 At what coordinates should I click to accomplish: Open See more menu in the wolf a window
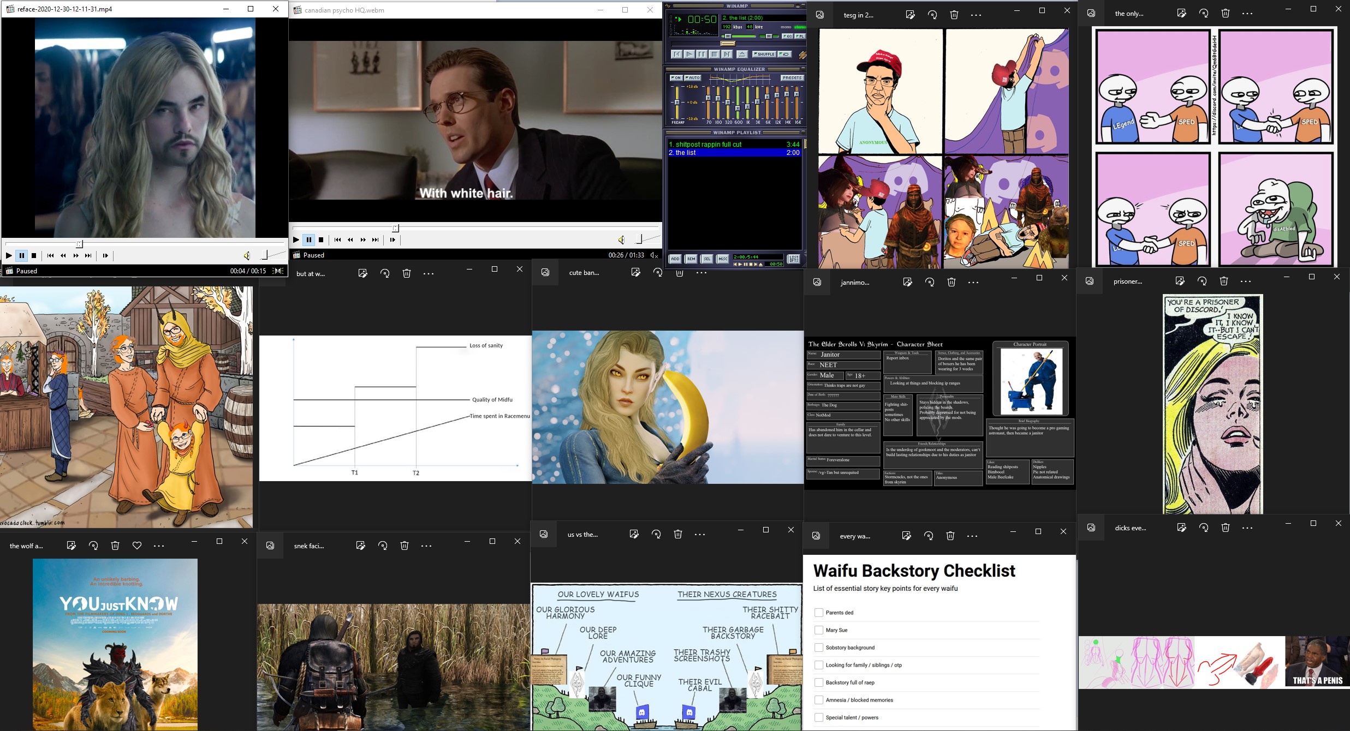coord(159,546)
